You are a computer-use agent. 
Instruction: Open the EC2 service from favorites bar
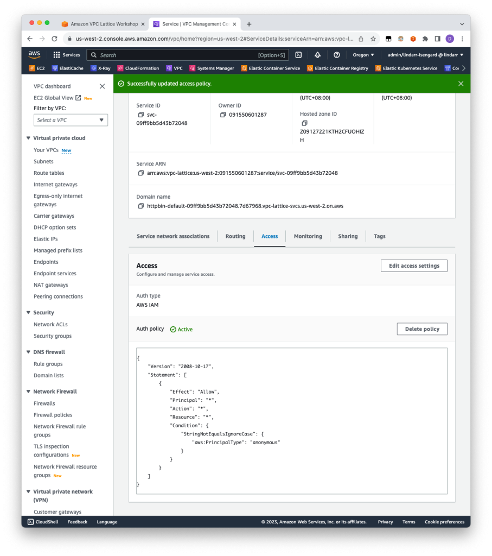[36, 68]
